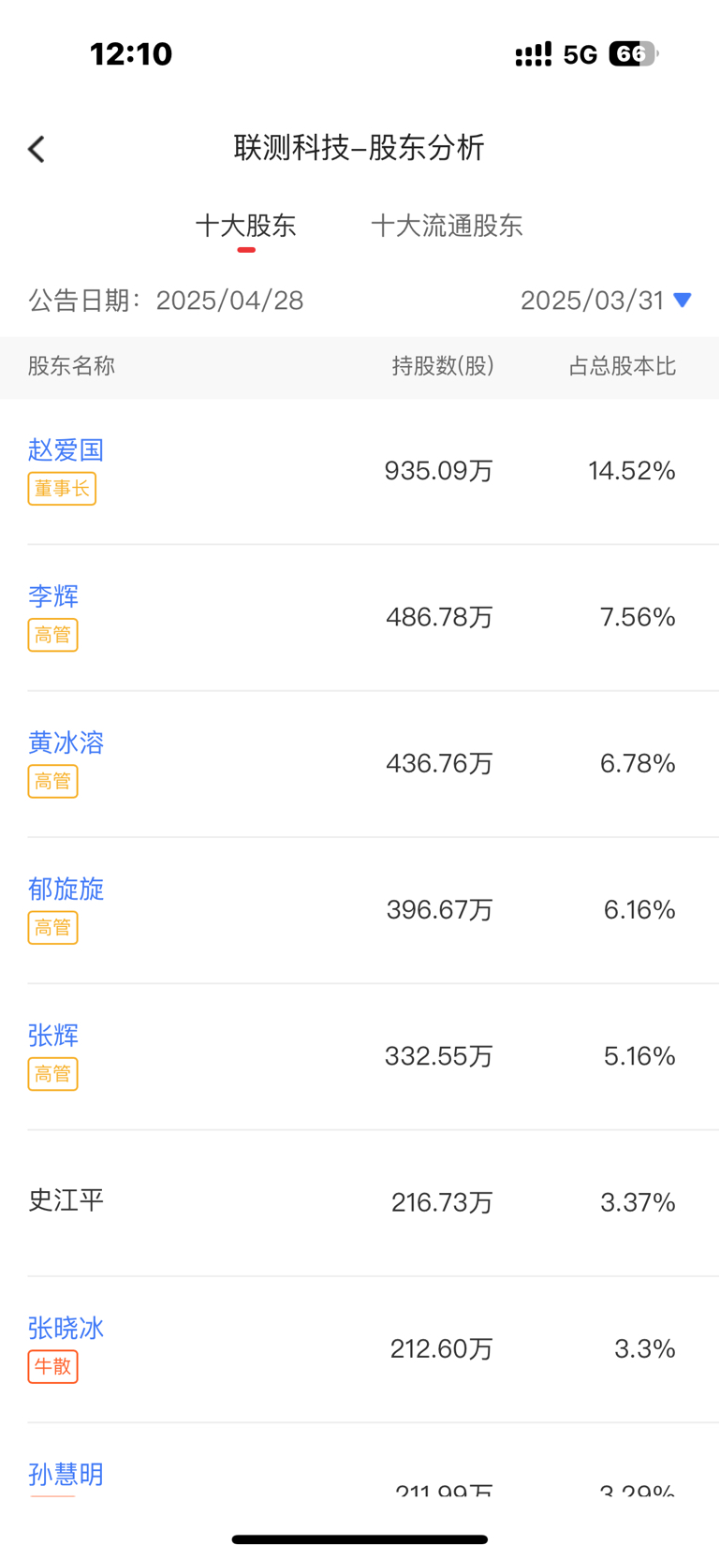Tap the 史江平 shareholder row

(x=360, y=1202)
